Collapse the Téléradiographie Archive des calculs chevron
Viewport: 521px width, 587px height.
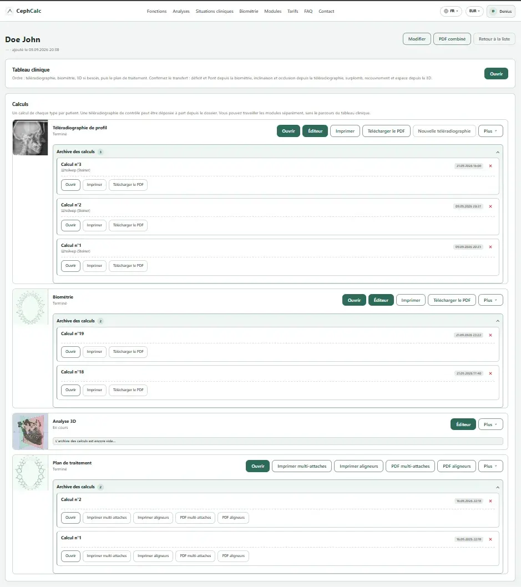point(498,152)
